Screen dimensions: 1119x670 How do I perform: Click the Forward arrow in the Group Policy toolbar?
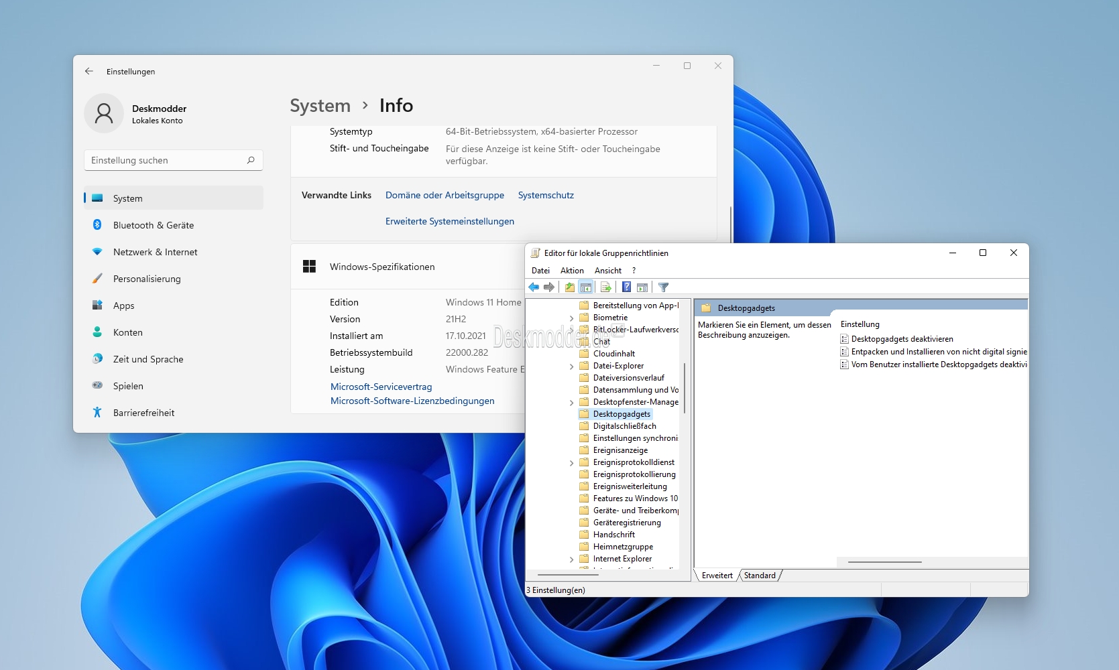(x=549, y=287)
